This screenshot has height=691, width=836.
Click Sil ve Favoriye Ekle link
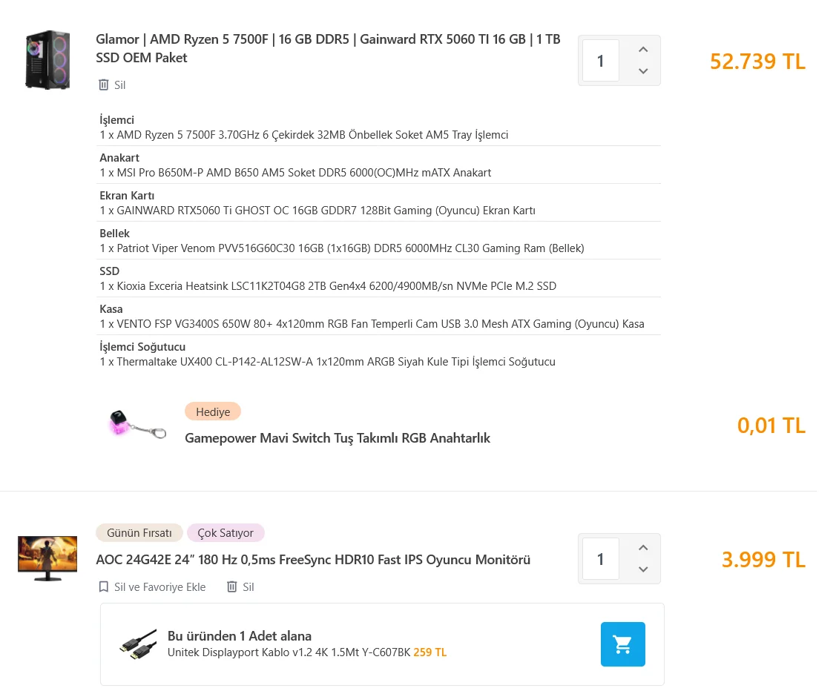pyautogui.click(x=159, y=587)
